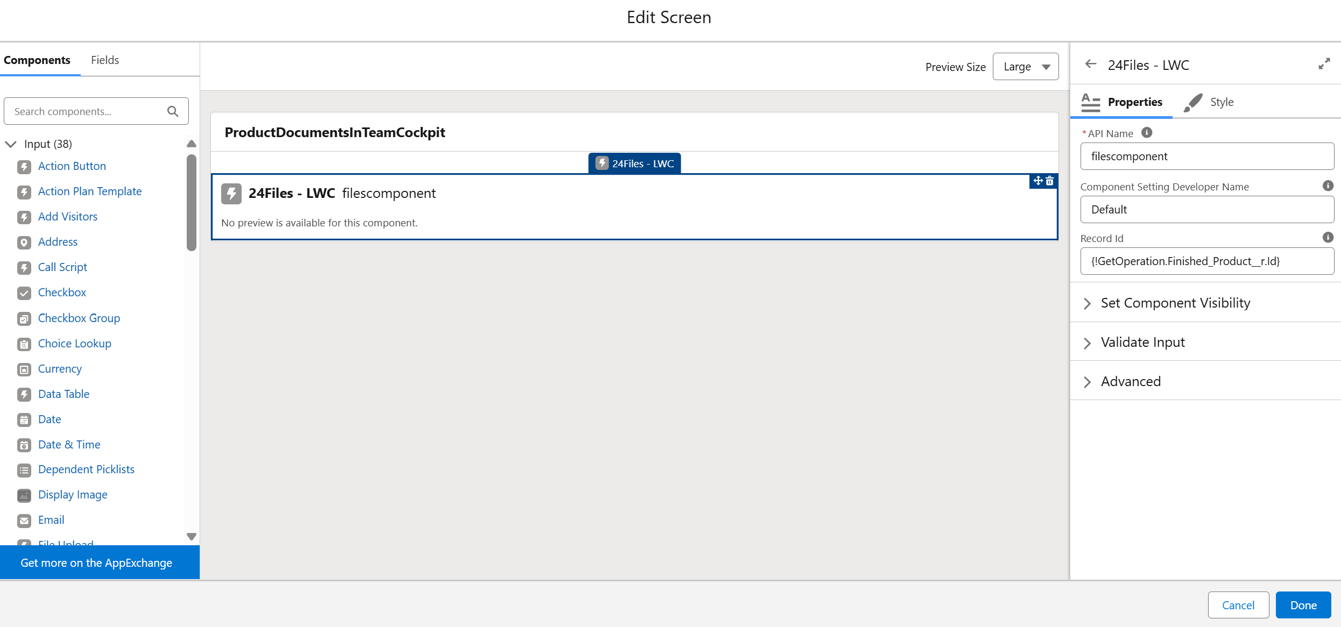
Task: Edit Component Setting Developer Name field
Action: [x=1207, y=210]
